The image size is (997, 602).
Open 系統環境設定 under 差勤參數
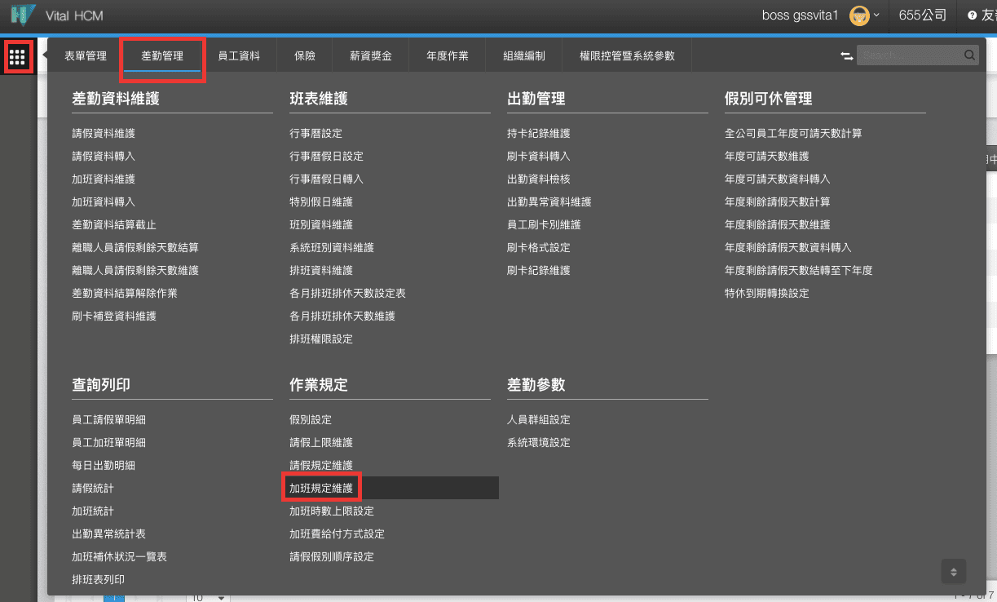point(538,442)
